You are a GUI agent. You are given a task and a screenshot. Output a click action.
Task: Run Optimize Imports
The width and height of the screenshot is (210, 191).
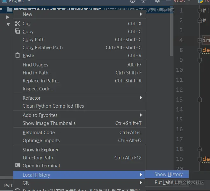79,141
